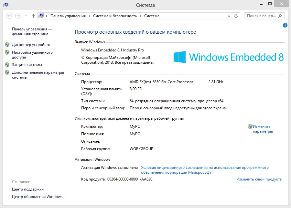The height and width of the screenshot is (208, 291).
Task: Expand chevron before Панель управления breadcrumb
Action: pos(47,16)
